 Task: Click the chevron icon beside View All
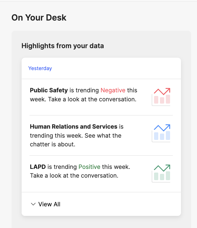[x=33, y=204]
